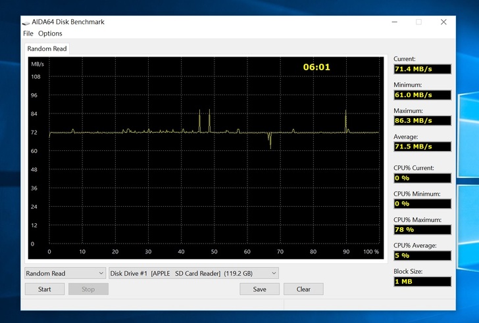Select the Random Read tab
The width and height of the screenshot is (479, 323).
point(46,49)
